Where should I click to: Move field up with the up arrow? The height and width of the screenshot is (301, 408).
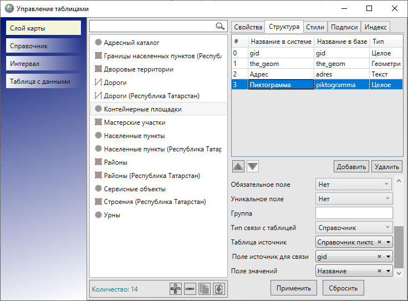pyautogui.click(x=238, y=166)
